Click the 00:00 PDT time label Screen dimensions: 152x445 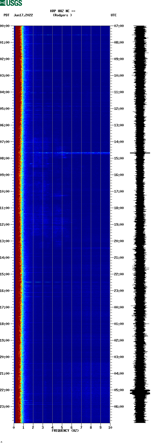5,26
